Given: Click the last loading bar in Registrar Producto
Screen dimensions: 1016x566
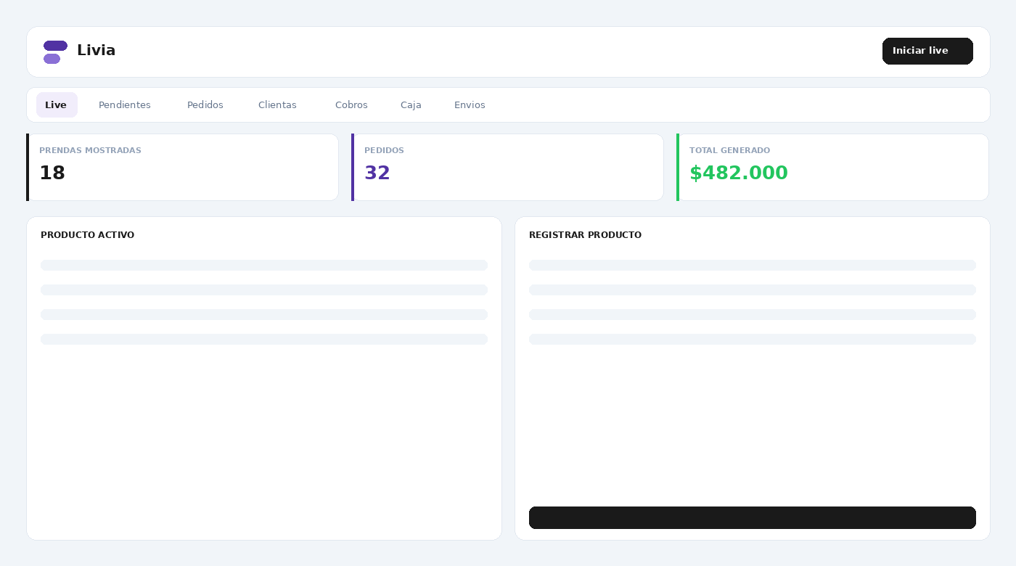Looking at the screenshot, I should point(753,339).
